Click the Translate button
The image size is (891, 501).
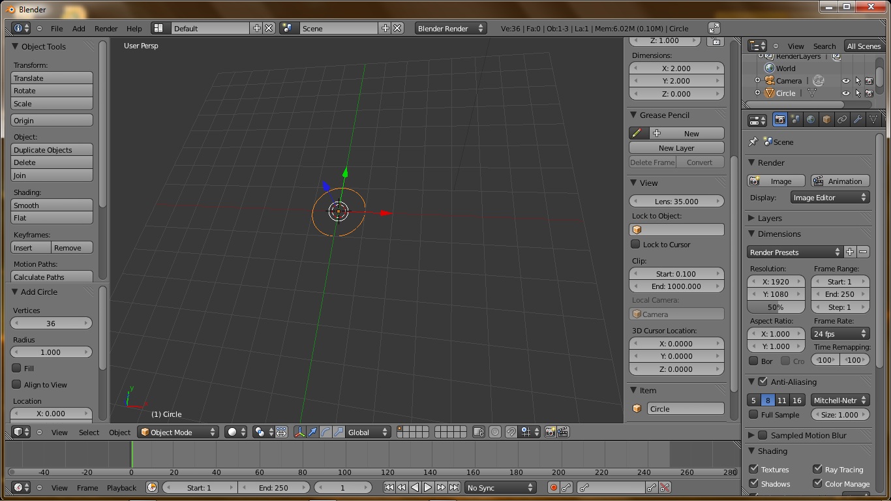[52, 78]
